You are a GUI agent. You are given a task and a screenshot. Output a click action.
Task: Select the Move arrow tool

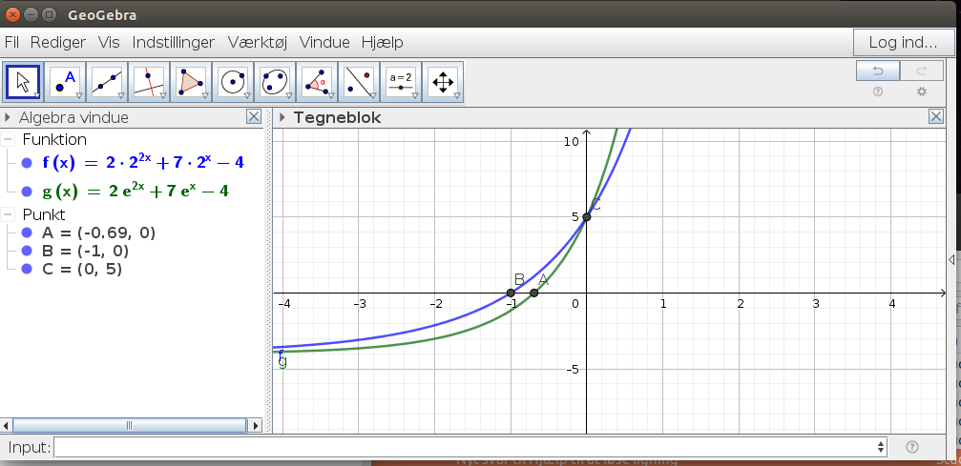point(23,82)
